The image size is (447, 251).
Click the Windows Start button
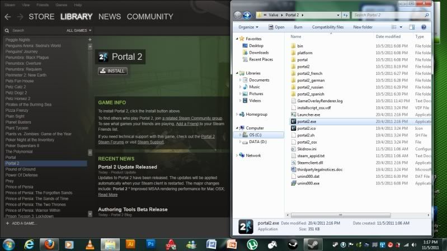click(9, 244)
